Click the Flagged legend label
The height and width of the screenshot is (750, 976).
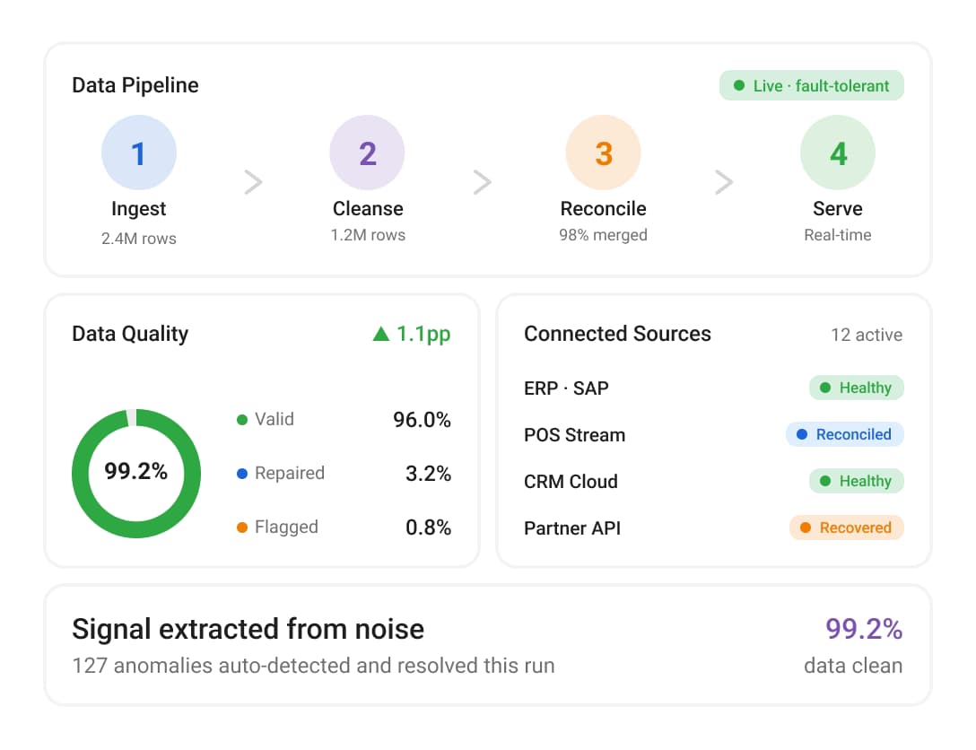tap(286, 528)
